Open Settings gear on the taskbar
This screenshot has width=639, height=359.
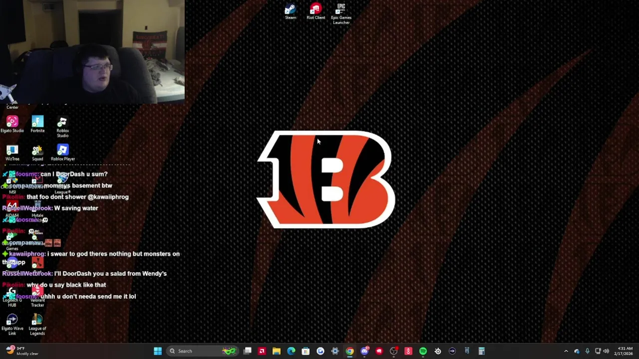(x=335, y=351)
